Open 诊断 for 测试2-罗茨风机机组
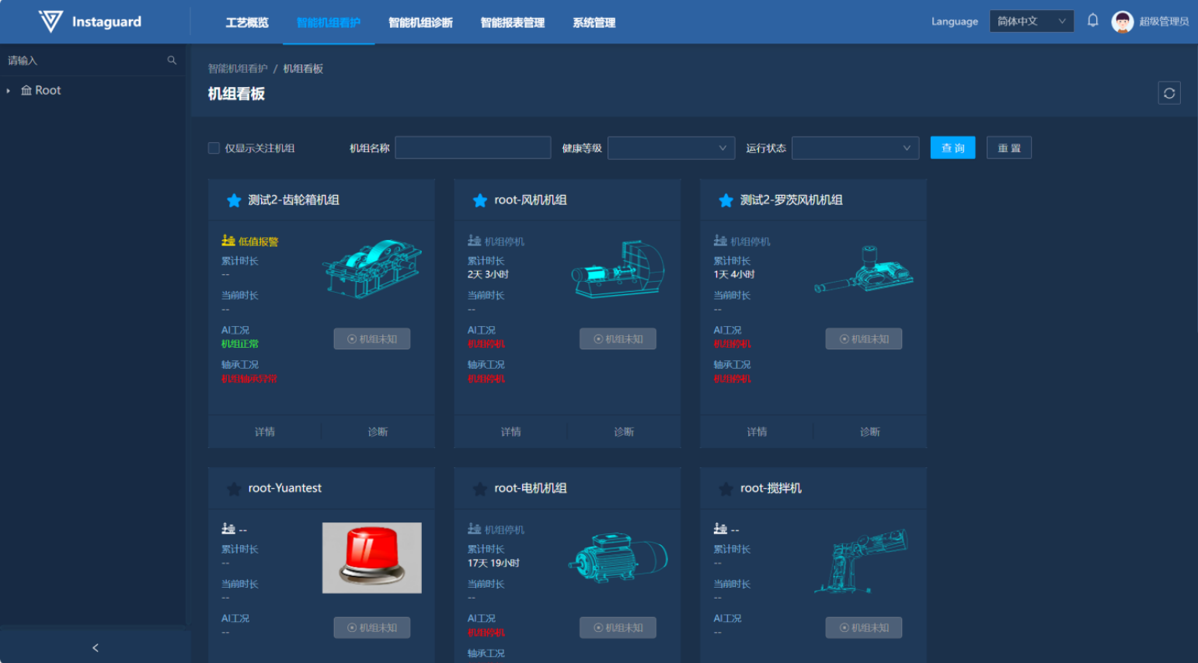The height and width of the screenshot is (663, 1198). (x=870, y=432)
